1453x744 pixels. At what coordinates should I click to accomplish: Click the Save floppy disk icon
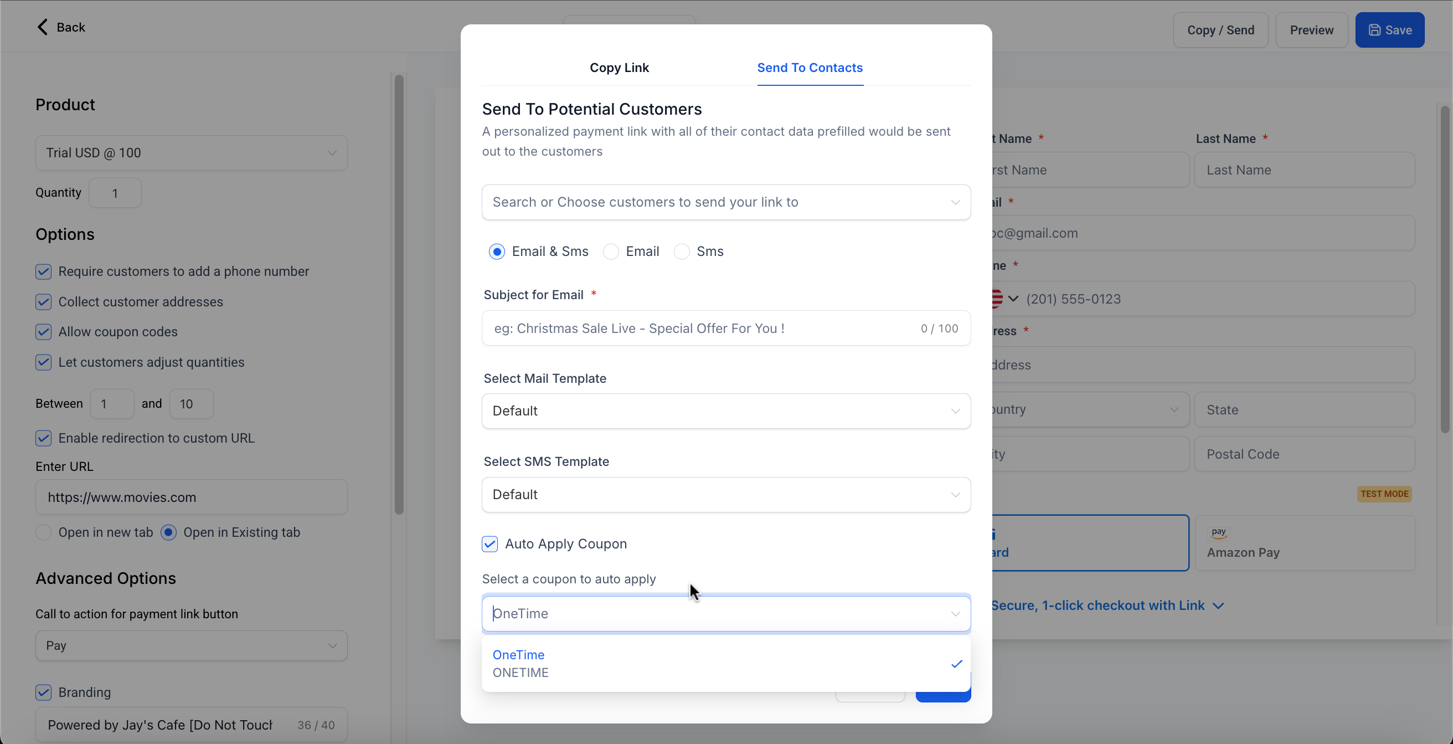click(x=1374, y=30)
